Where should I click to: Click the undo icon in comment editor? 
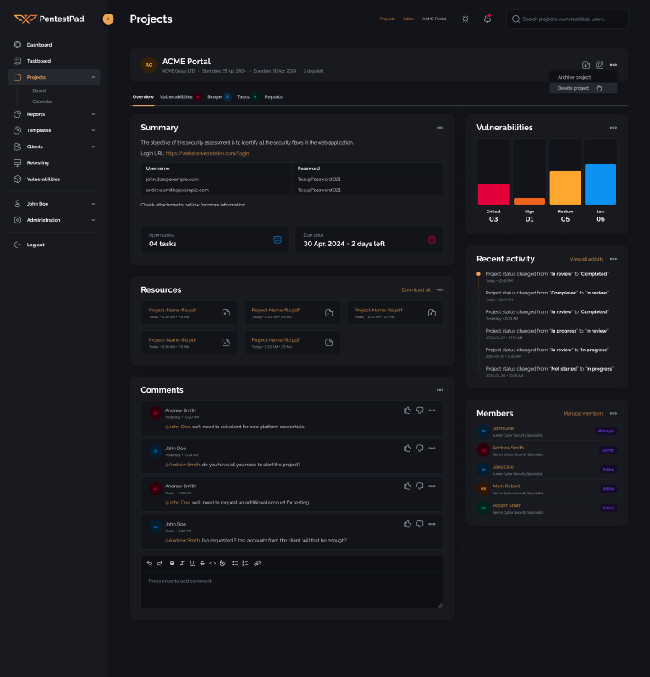pyautogui.click(x=150, y=564)
